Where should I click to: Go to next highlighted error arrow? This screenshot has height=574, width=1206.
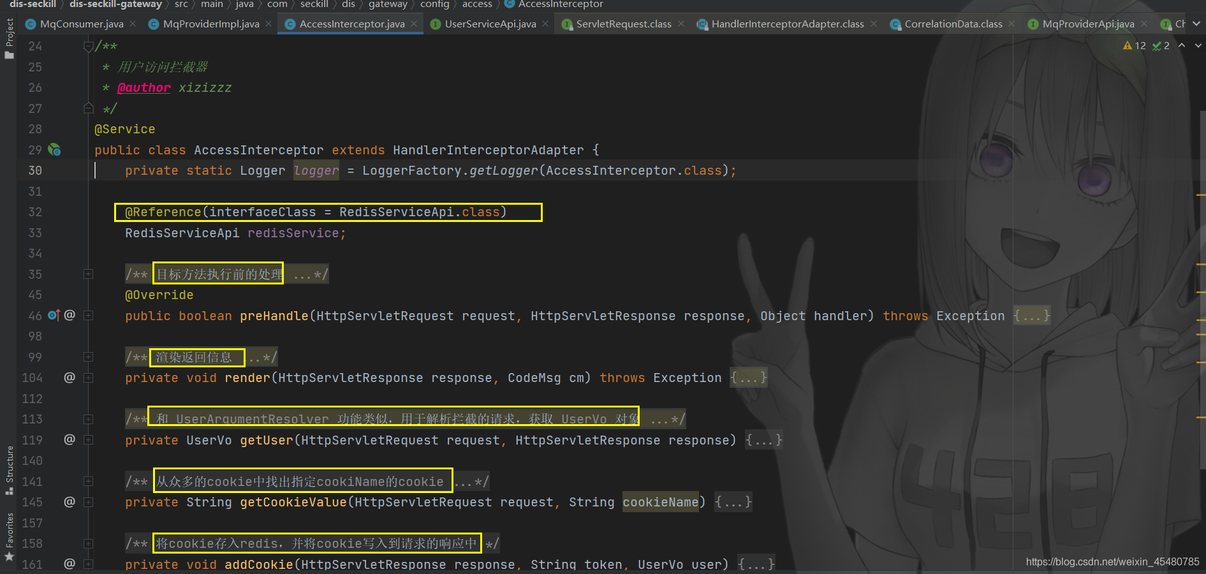click(1198, 45)
